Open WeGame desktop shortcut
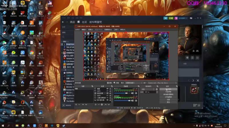Image resolution: width=229 pixels, height=128 pixels. (13, 14)
